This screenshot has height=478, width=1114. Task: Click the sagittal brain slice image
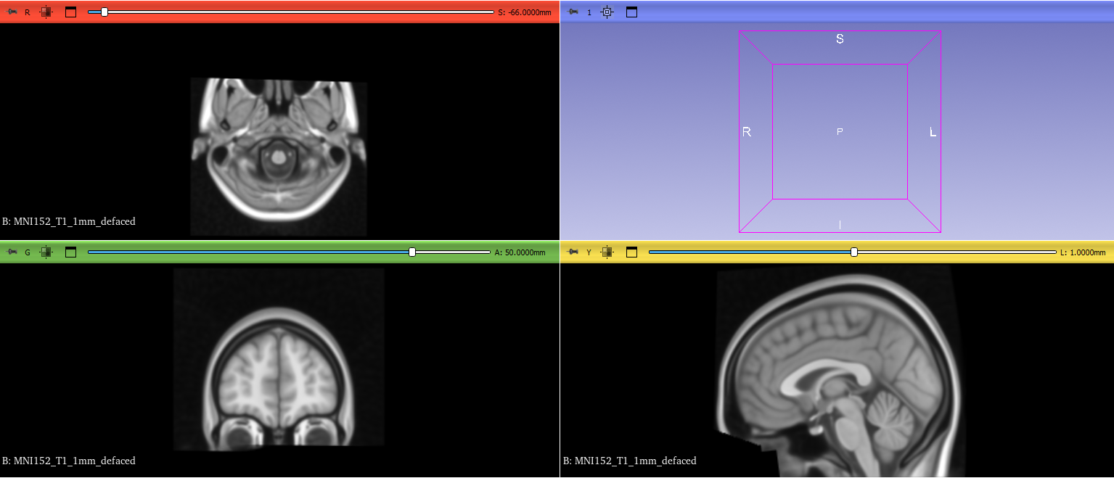842,370
